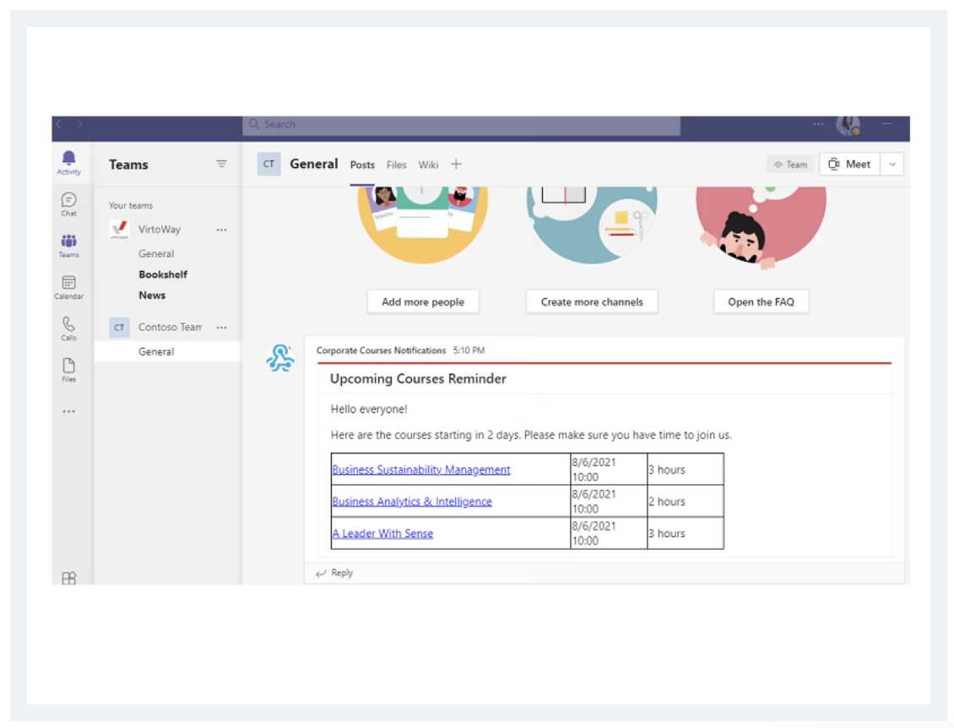This screenshot has width=954, height=728.
Task: Click the VirtoWay team logo
Action: 119,230
